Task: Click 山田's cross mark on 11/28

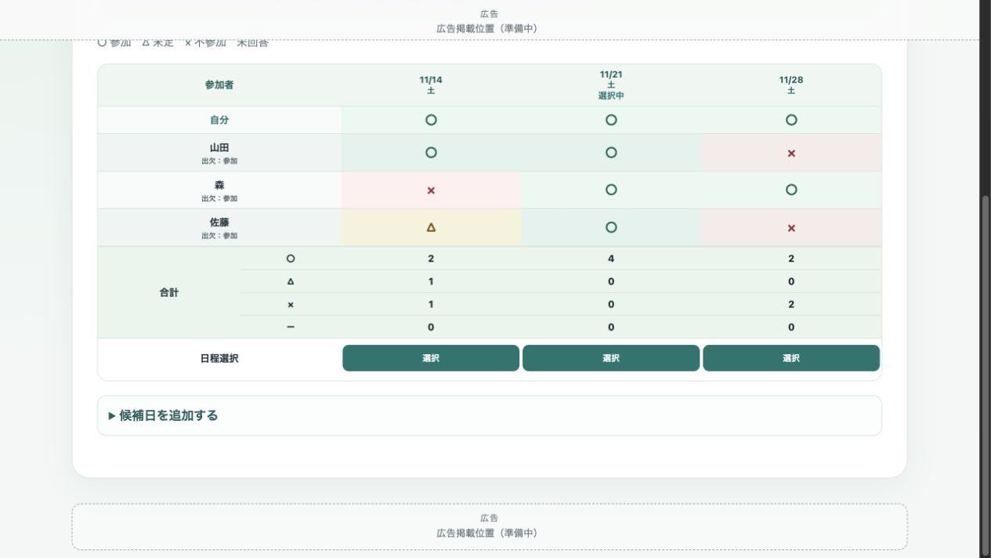Action: [791, 154]
